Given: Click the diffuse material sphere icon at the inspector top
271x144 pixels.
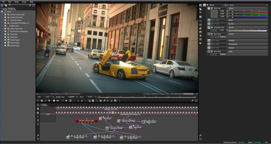Looking at the screenshot, I should point(205,5).
